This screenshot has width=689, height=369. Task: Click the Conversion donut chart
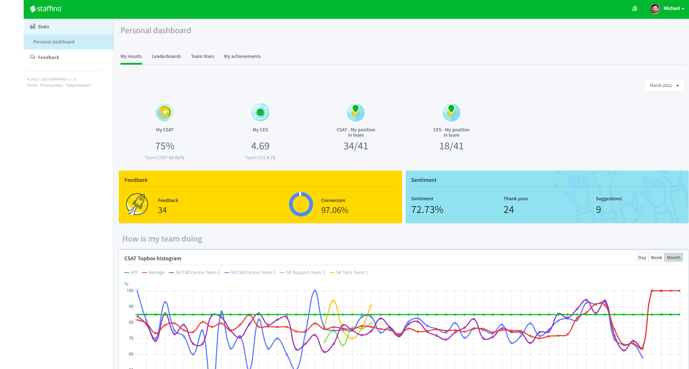(x=301, y=204)
